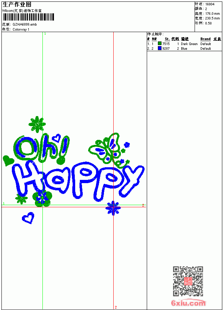Click the Brand column header
The image size is (223, 310).
coord(205,39)
